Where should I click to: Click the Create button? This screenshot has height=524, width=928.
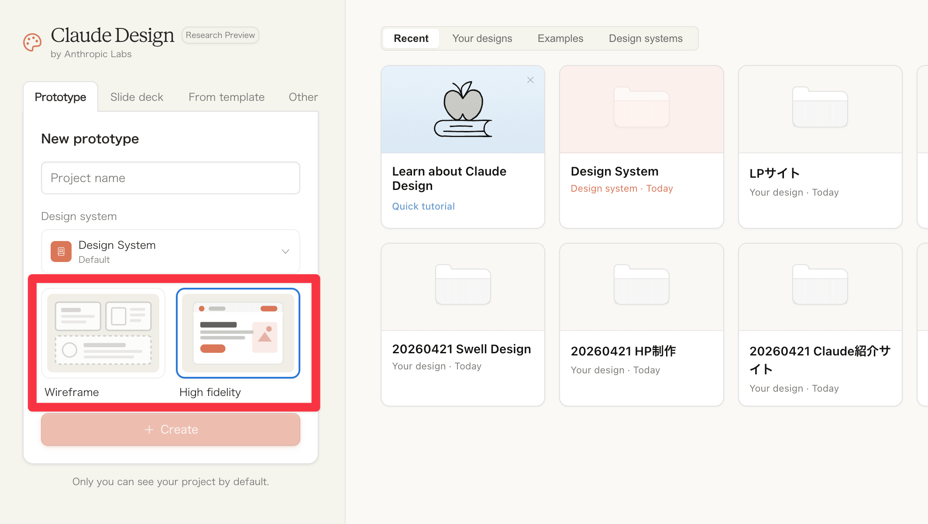tap(171, 430)
